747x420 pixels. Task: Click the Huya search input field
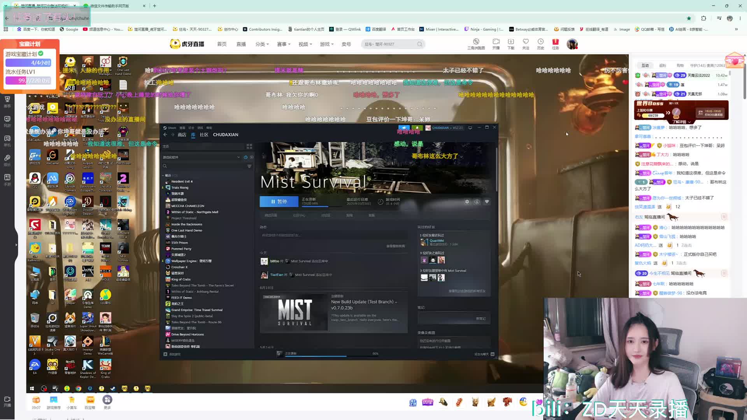(390, 44)
